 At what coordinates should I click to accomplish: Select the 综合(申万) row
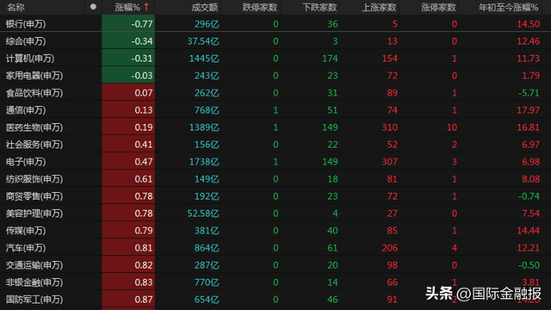(x=275, y=41)
